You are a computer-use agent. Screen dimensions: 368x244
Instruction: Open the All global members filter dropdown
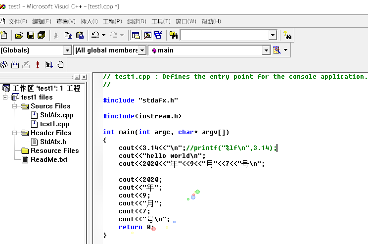click(142, 50)
